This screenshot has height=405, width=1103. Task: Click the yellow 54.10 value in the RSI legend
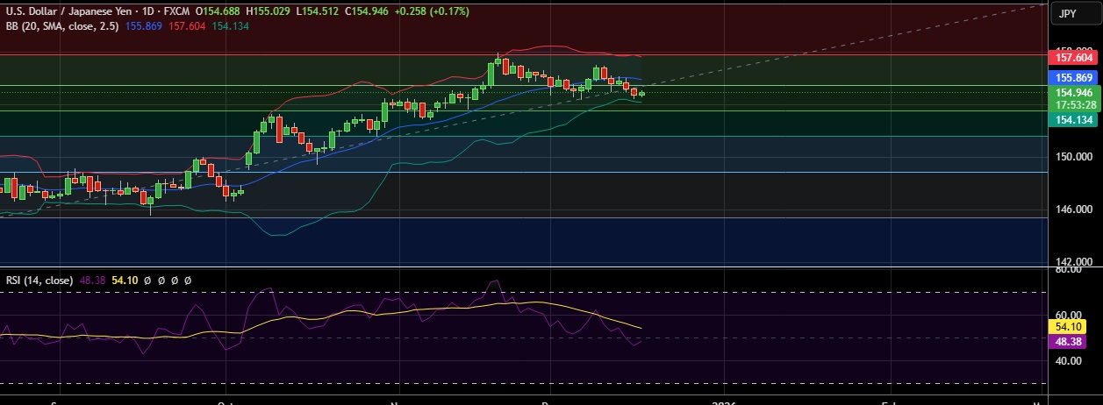point(125,281)
